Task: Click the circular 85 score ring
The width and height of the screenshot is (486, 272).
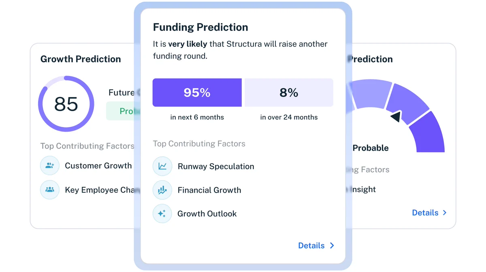Action: pyautogui.click(x=66, y=104)
